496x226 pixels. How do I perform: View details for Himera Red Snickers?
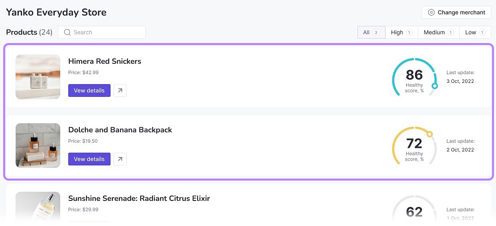click(x=89, y=90)
